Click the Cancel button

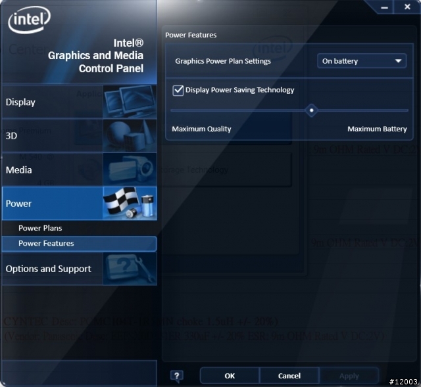click(289, 376)
